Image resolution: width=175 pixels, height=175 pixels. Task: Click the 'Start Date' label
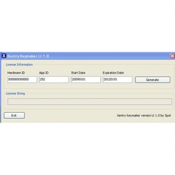(78, 73)
